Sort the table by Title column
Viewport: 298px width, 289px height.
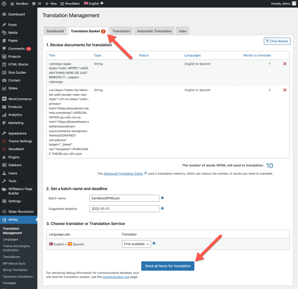click(52, 55)
